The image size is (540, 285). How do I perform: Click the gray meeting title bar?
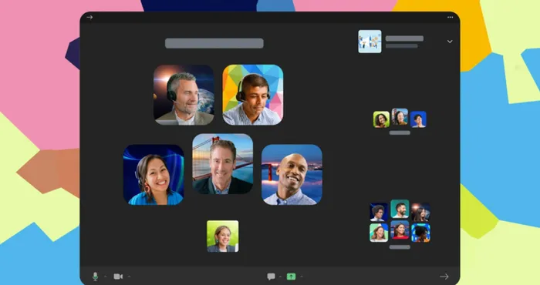214,43
